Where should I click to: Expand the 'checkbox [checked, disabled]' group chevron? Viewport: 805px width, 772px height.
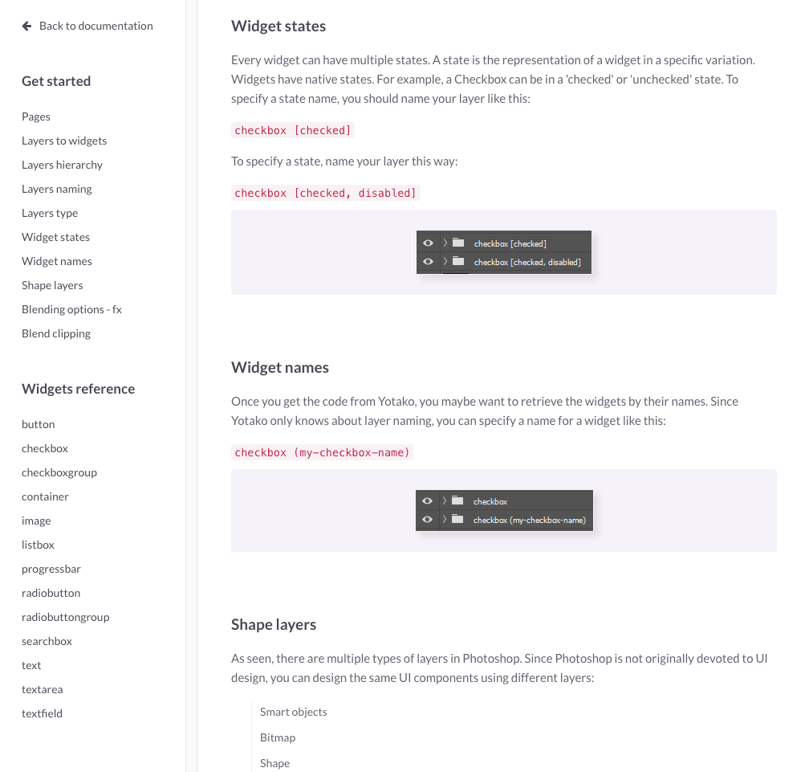pos(445,261)
